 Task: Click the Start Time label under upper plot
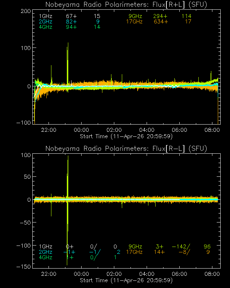[x=126, y=136]
